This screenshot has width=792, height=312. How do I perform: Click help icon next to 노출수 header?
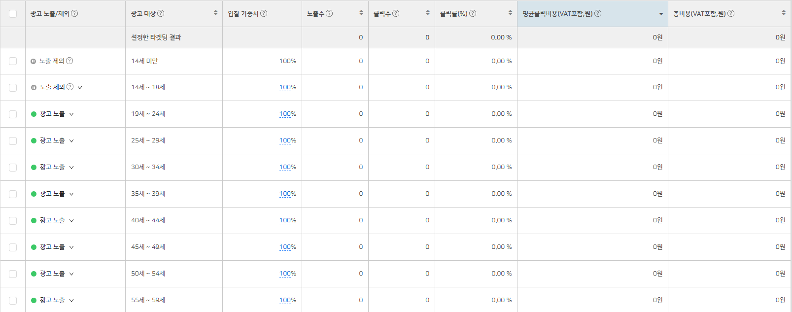point(329,13)
